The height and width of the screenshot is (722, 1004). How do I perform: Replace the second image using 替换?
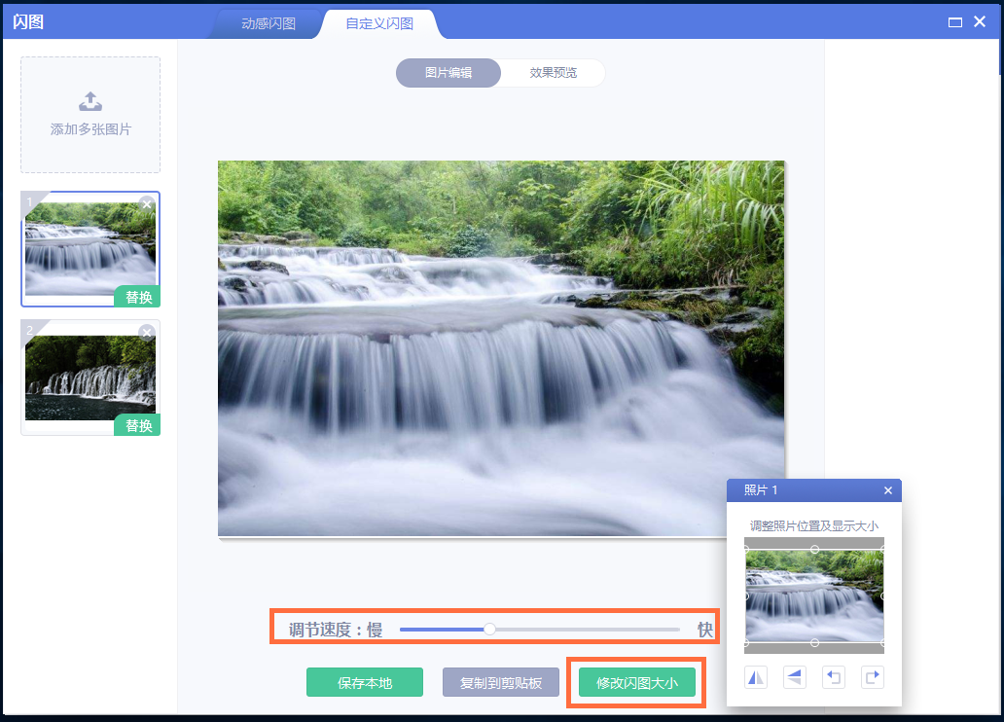click(x=138, y=425)
